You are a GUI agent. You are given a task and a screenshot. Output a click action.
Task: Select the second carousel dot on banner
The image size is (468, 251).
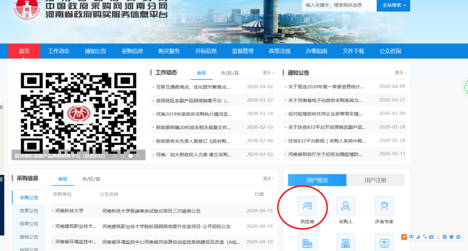(x=123, y=156)
